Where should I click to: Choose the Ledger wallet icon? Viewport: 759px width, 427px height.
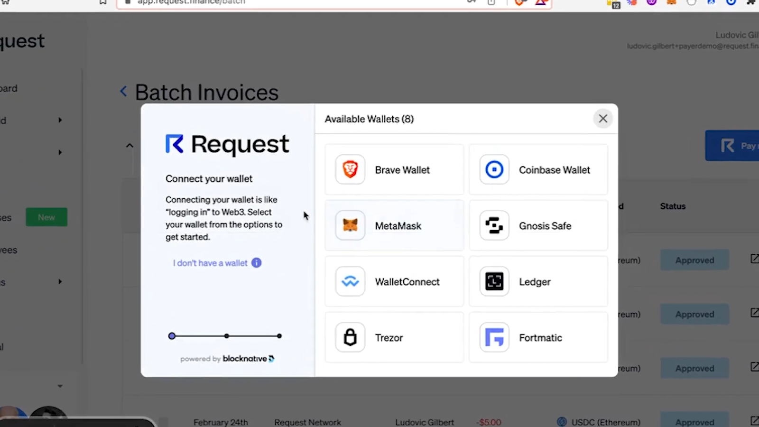[494, 281]
